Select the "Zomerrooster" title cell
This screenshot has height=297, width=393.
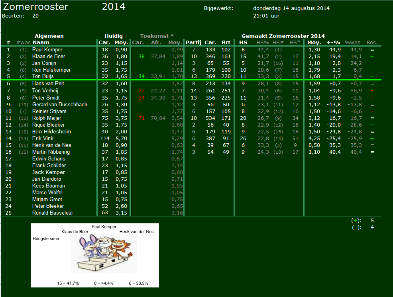tap(35, 7)
